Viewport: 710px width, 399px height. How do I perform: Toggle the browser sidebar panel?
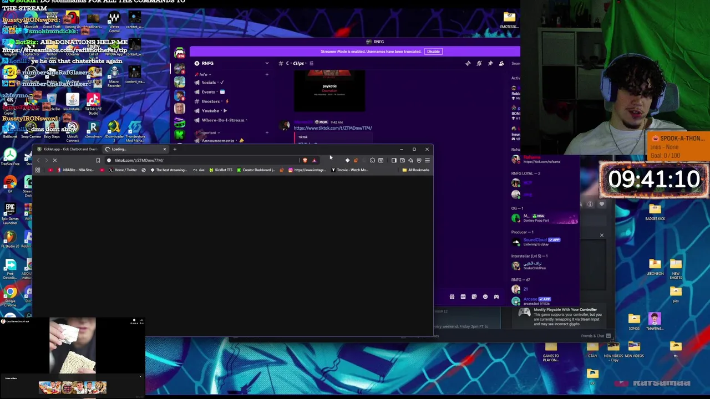394,160
